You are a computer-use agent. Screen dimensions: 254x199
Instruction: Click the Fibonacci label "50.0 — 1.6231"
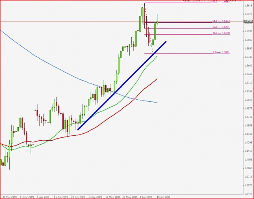coord(221,27)
